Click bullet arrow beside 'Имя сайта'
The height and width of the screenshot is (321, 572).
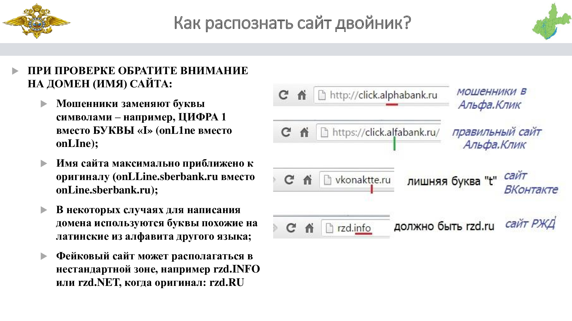pyautogui.click(x=44, y=163)
